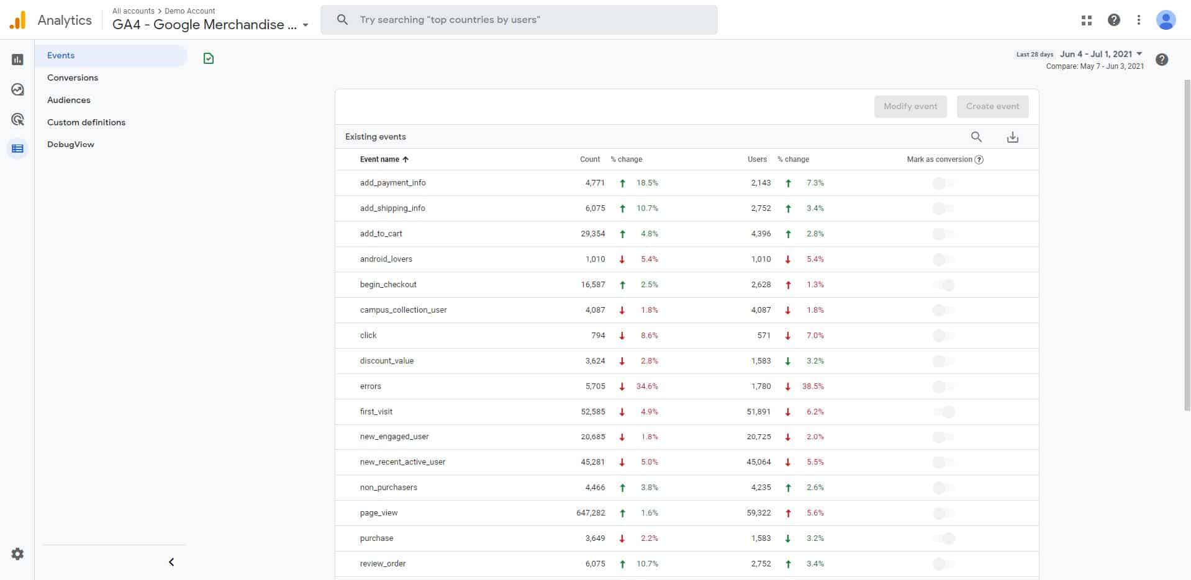This screenshot has height=580, width=1191.
Task: Toggle conversion for page_view
Action: coord(943,514)
